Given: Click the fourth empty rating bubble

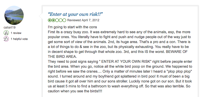Looking at the screenshot, I should 61,20.
